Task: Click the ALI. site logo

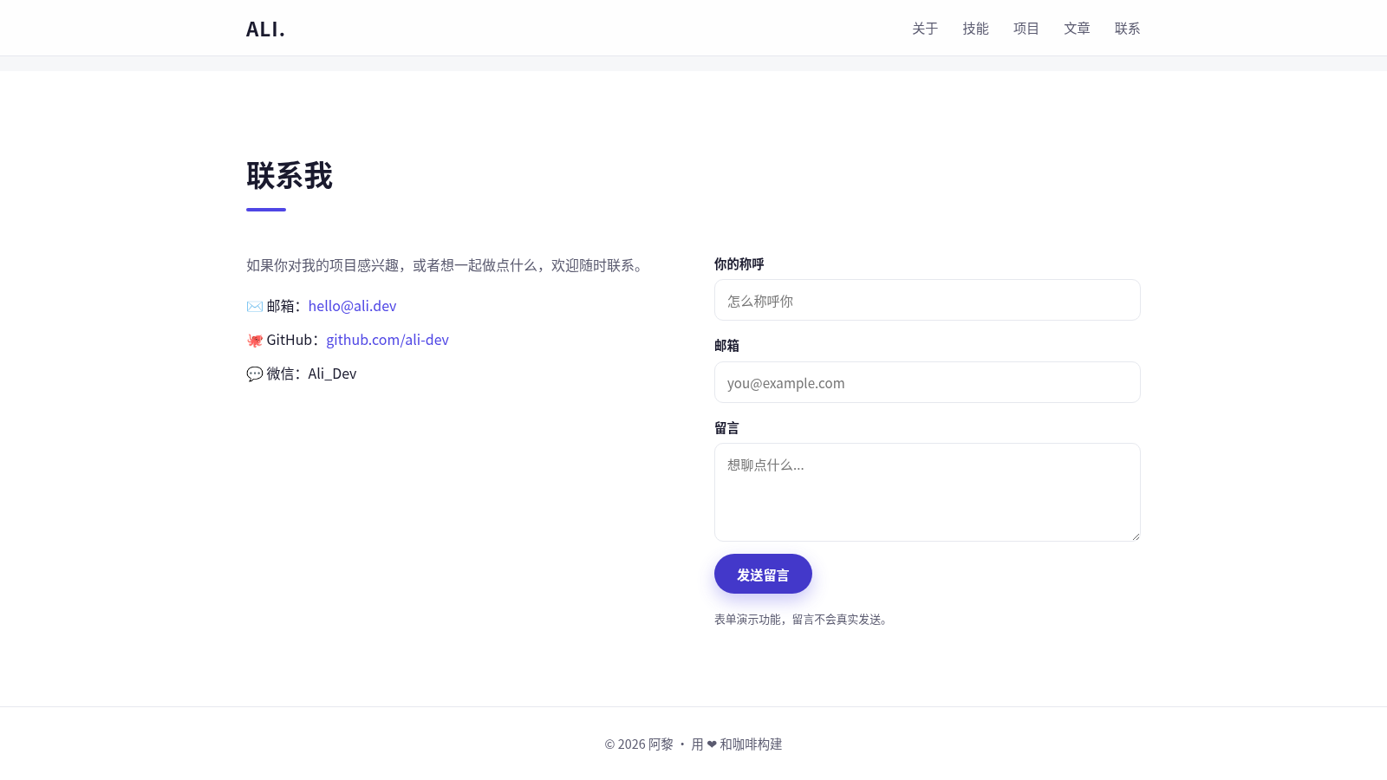Action: (265, 29)
